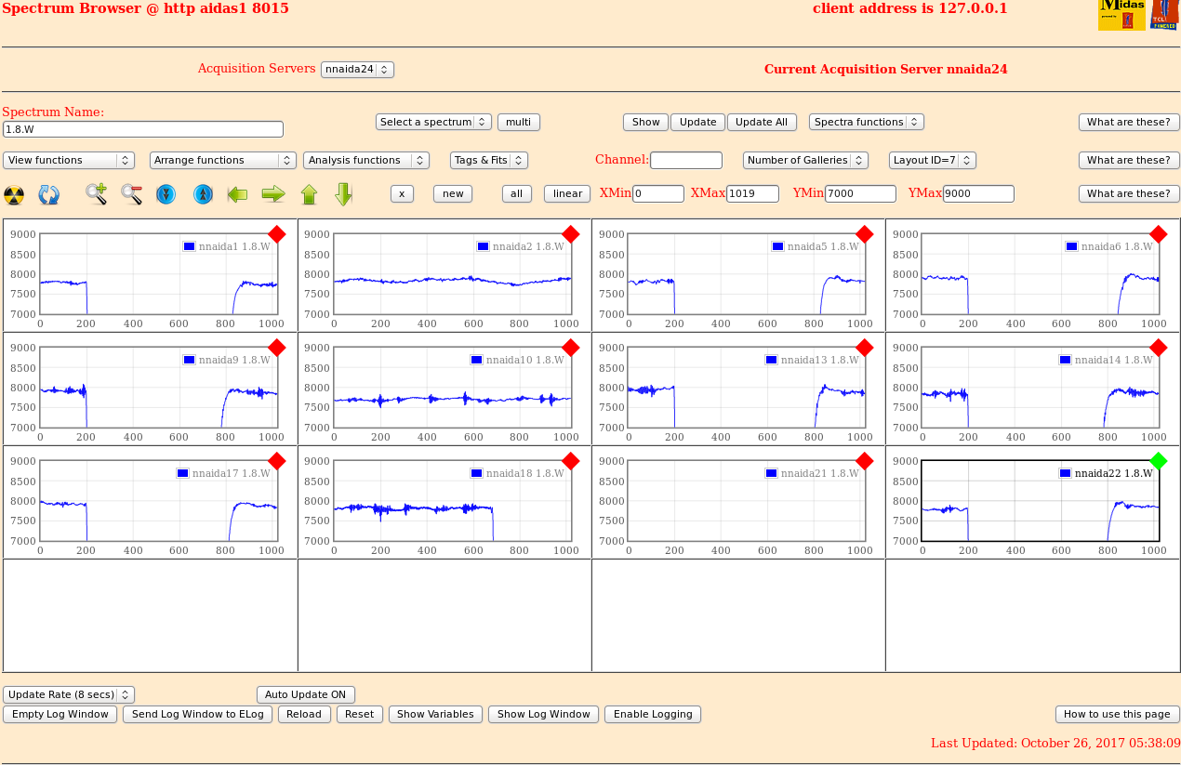This screenshot has height=765, width=1181.
Task: Shift view with the green right arrow
Action: tap(273, 194)
